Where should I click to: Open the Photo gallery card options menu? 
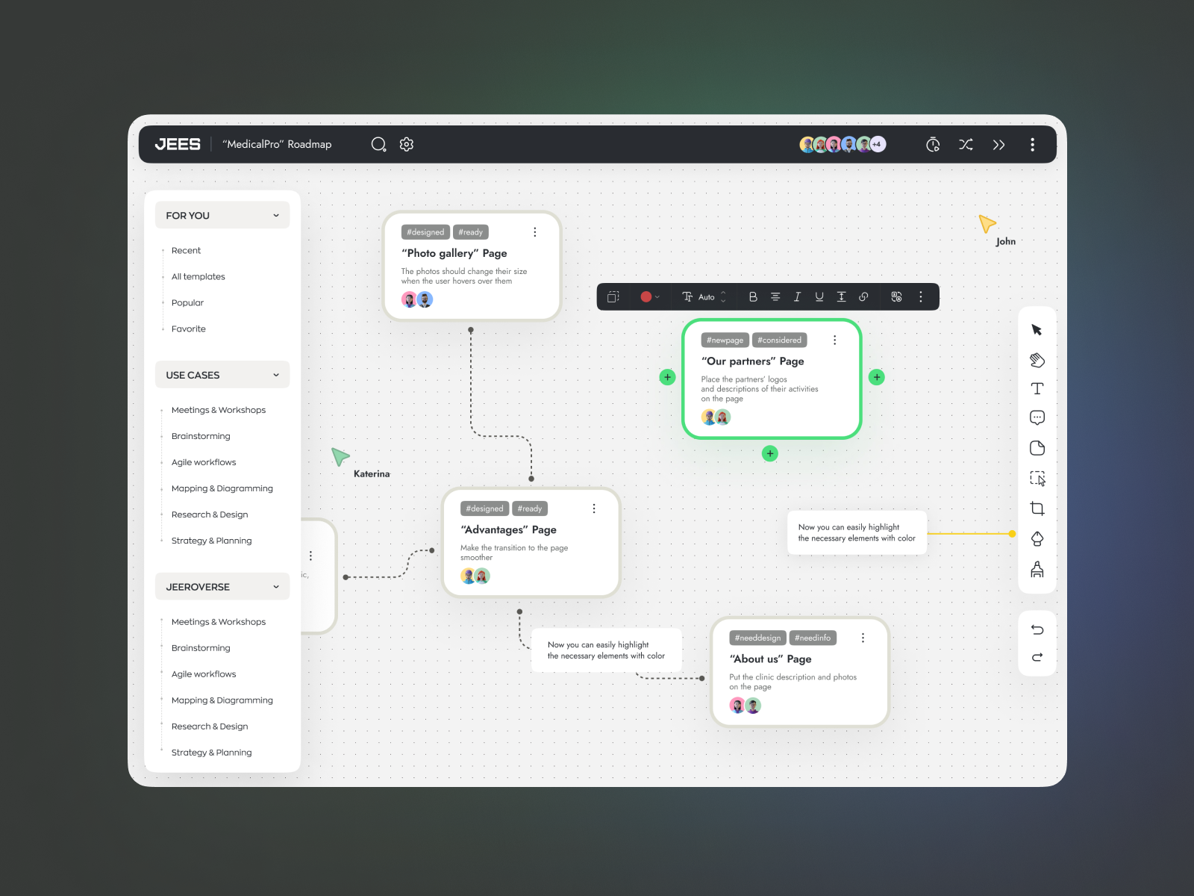(x=534, y=232)
